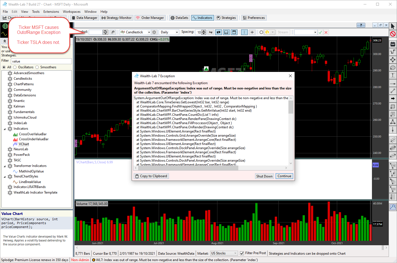Viewport: 397px width, 263px height.
Task: Click the exception dialog vertical scrollbar
Action: (291, 131)
